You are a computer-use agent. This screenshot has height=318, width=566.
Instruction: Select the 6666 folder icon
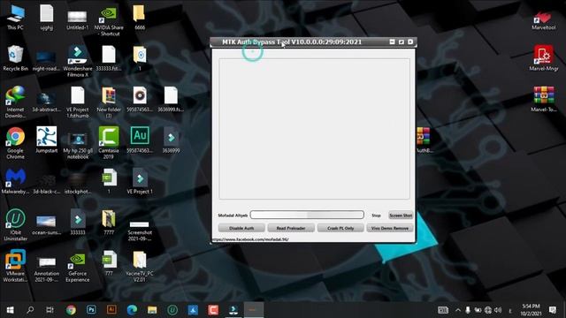point(140,18)
